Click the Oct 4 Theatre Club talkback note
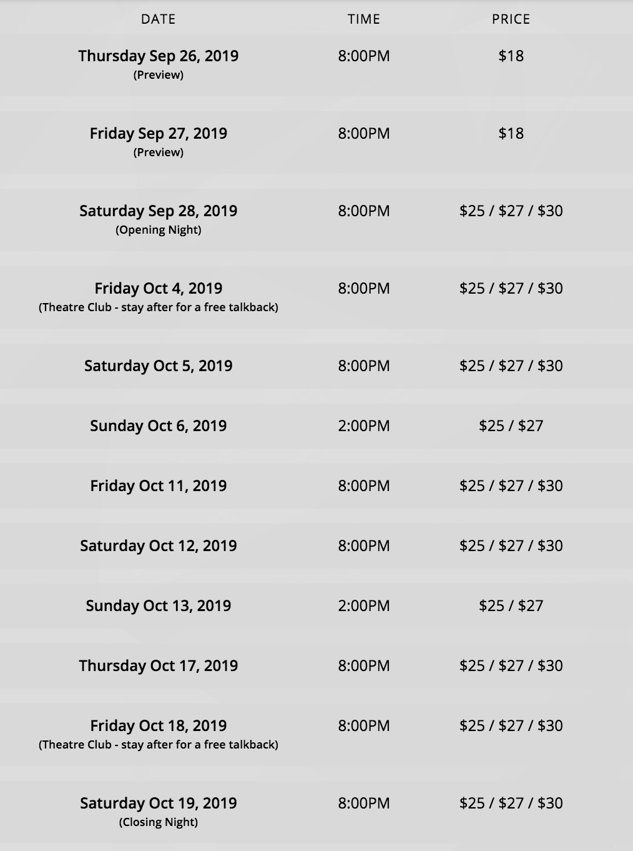 (x=159, y=307)
